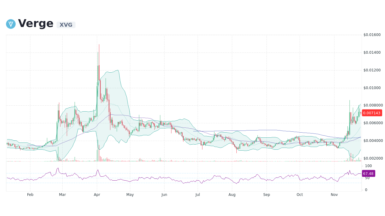
Task: Click the RSI axis label 100
Action: [368, 166]
